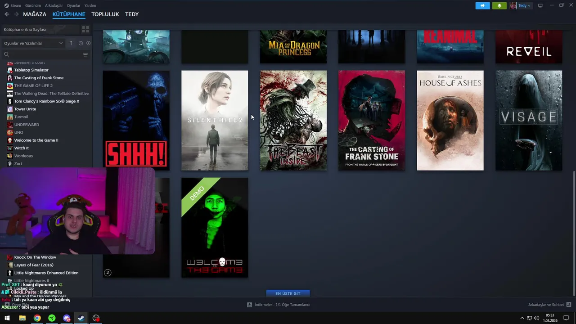
Task: Switch to grid collections view icon
Action: [85, 29]
